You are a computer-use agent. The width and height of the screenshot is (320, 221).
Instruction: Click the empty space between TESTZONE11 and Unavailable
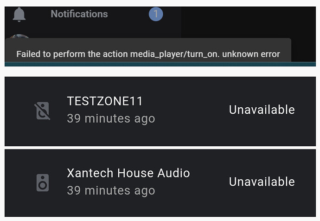pos(190,110)
